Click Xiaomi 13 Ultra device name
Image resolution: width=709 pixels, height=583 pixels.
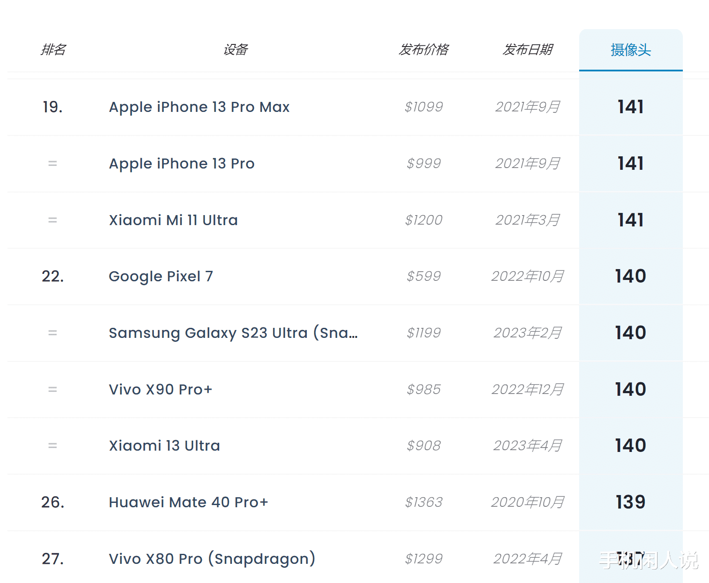(x=164, y=446)
